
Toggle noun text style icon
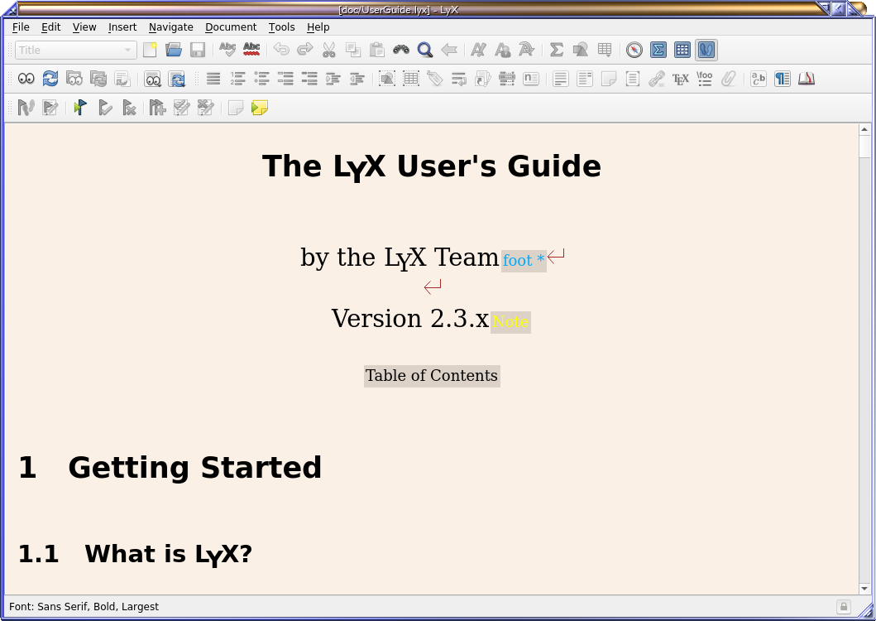point(502,50)
